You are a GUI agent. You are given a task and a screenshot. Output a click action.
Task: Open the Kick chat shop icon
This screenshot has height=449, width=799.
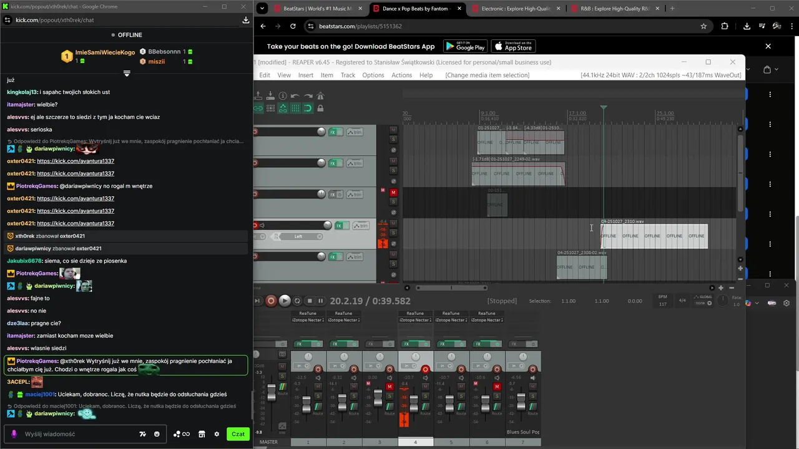point(202,434)
